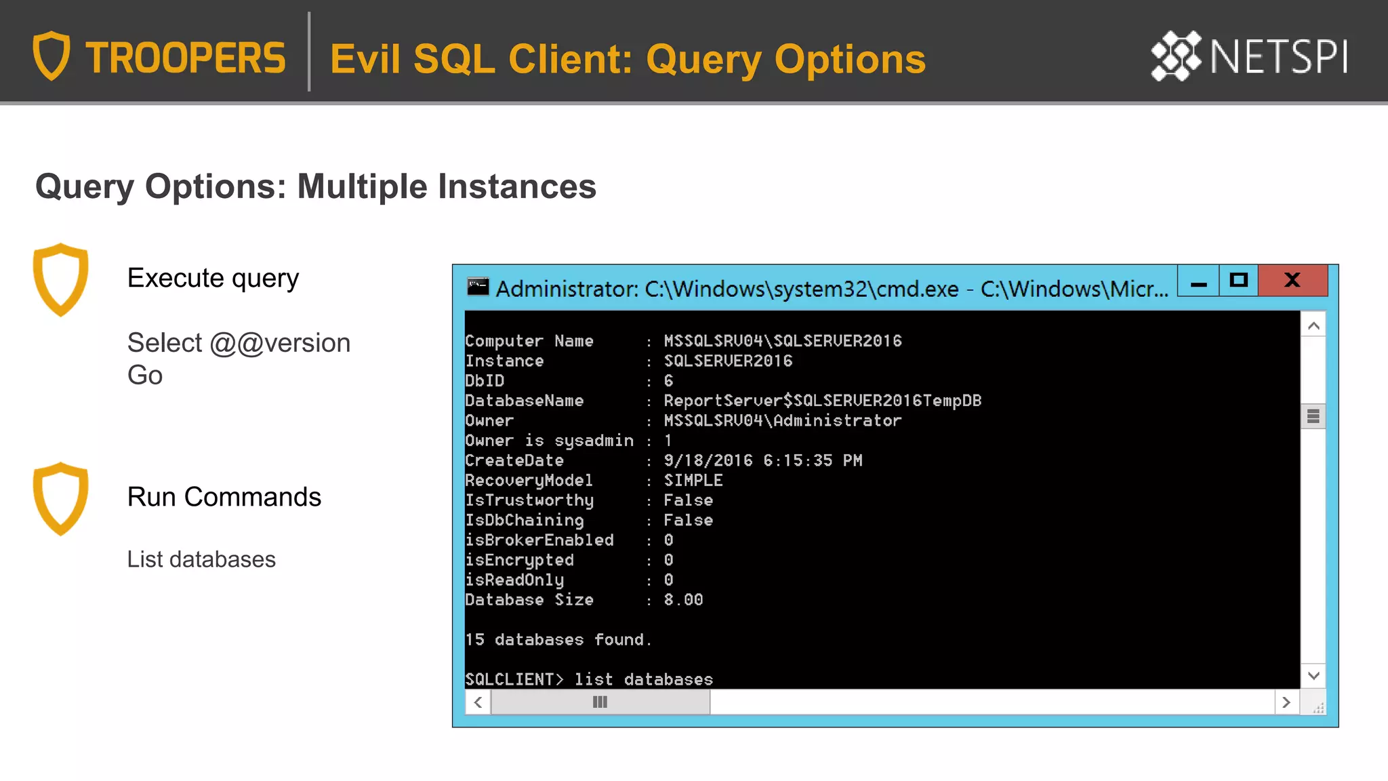Minimize the cmd.exe window
1388x781 pixels.
pyautogui.click(x=1198, y=281)
